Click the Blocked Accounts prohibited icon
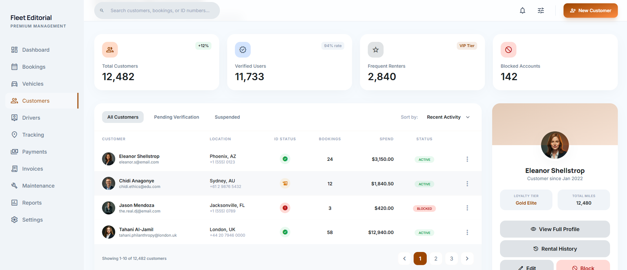Screen dimensions: 627x270 coord(508,50)
